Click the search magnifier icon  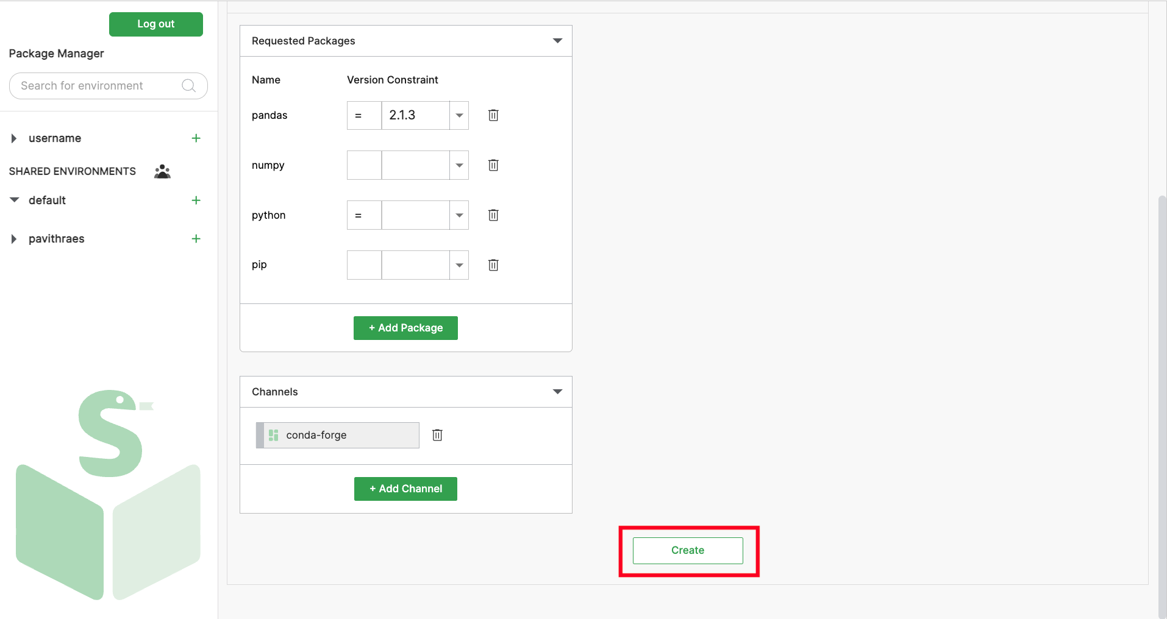(189, 86)
